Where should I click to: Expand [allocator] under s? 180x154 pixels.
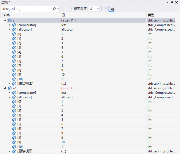pyautogui.click(x=9, y=29)
